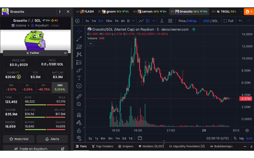Open the Snipers tab
Image resolution: width=254 pixels, height=158 pixels.
point(126,146)
